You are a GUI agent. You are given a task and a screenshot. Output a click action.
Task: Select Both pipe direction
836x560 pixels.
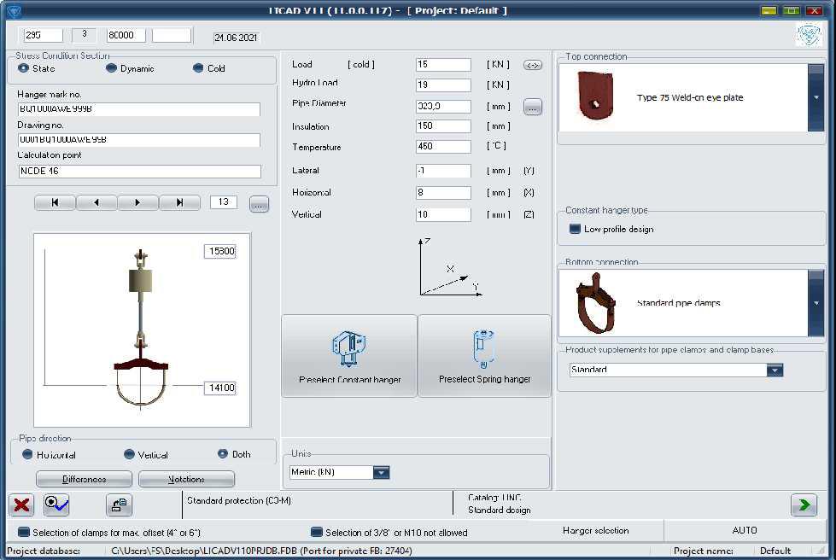[x=222, y=454]
